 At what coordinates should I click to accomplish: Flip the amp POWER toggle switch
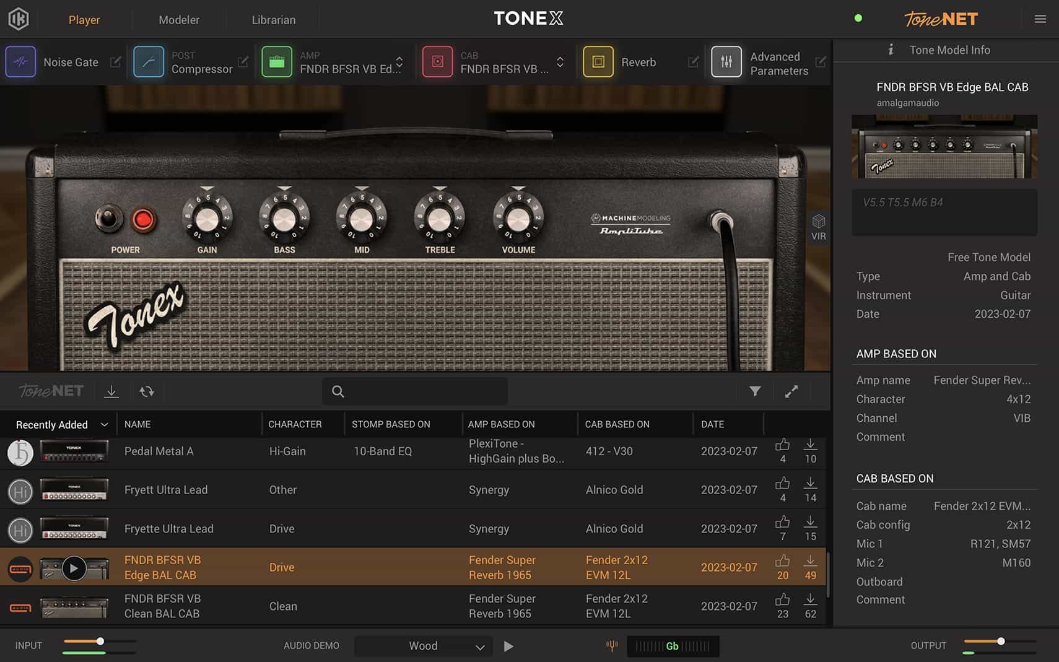[109, 218]
